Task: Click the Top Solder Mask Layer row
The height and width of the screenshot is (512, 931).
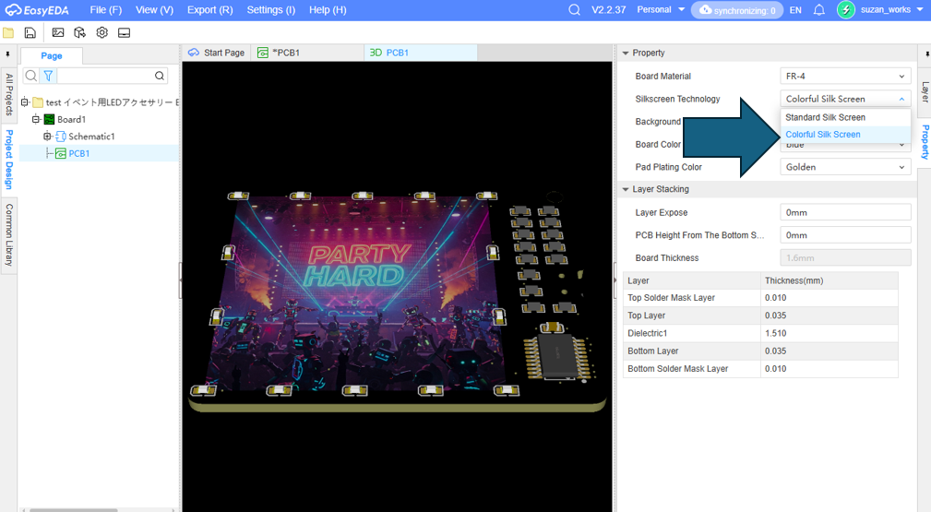Action: [760, 298]
